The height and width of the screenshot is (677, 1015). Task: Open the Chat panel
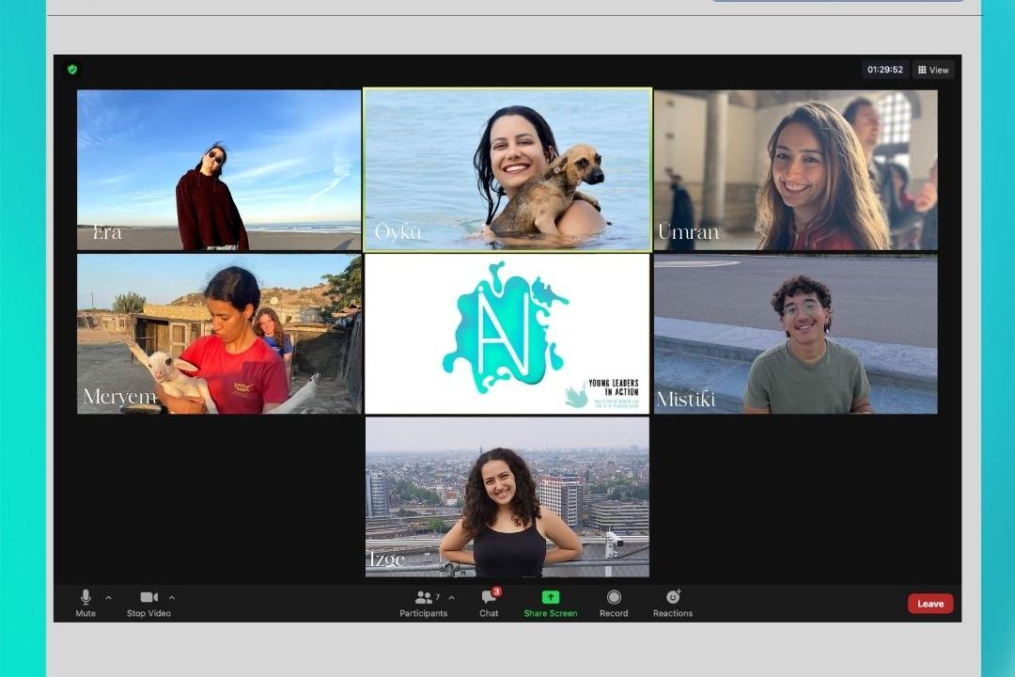(489, 603)
